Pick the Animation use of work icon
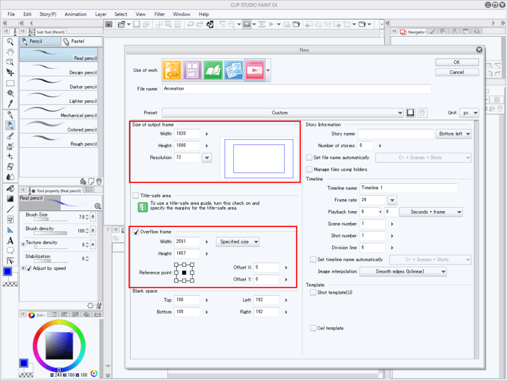This screenshot has height=381, width=508. 254,69
